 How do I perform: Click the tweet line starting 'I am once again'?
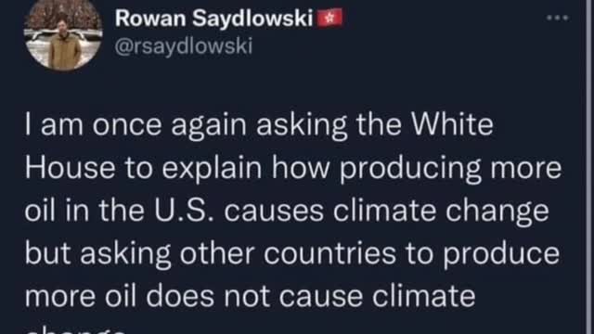pyautogui.click(x=259, y=125)
